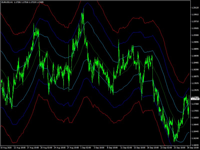The height and width of the screenshot is (150, 200).
Task: Click the 1.19710 price axis label
Action: (x=195, y=21)
